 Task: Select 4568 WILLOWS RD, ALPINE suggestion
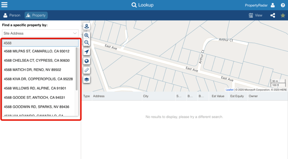[38, 88]
